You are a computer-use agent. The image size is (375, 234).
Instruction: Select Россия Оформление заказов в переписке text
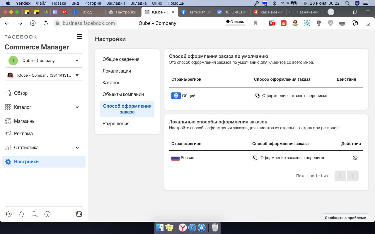pyautogui.click(x=293, y=158)
